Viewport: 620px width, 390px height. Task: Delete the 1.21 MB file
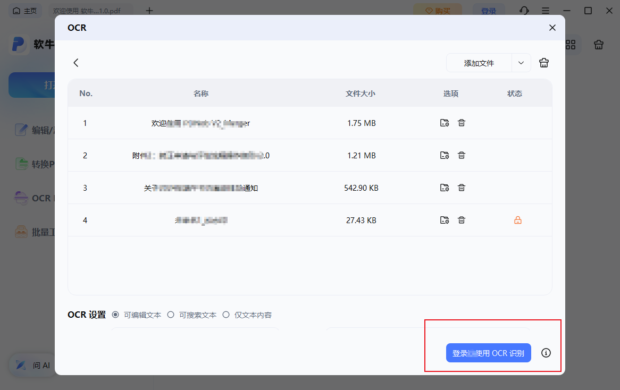coord(462,155)
